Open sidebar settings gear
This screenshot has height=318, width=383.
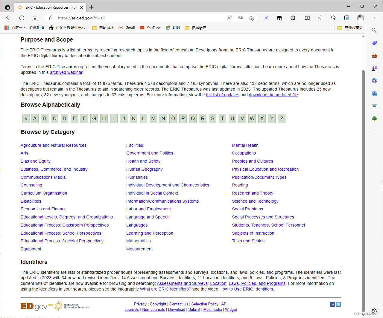tap(374, 311)
